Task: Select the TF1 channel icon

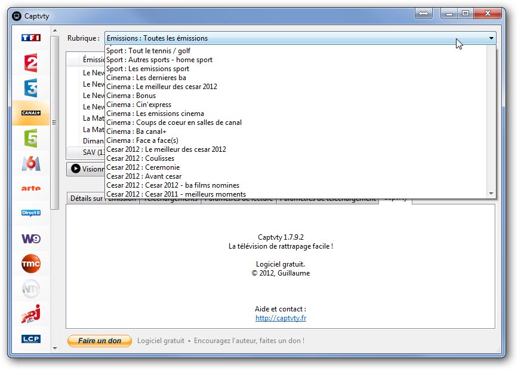Action: (30, 38)
